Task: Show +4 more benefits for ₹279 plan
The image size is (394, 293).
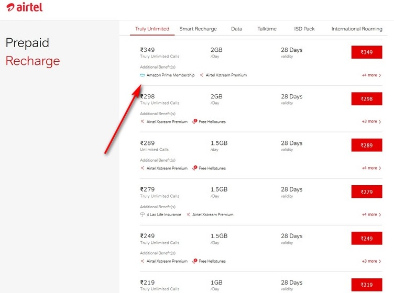Action: tap(371, 215)
